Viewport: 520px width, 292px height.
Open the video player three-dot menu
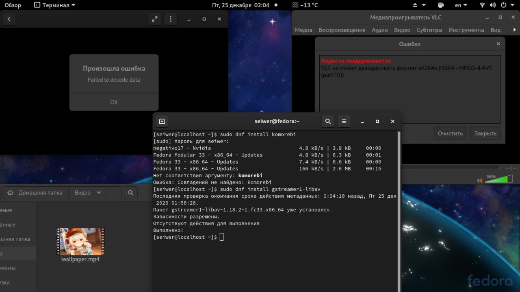point(171,19)
